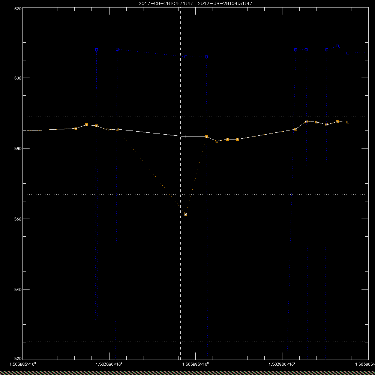
Task: Click the 1.503885×10⁹ x-axis label
Action: pyautogui.click(x=22, y=364)
